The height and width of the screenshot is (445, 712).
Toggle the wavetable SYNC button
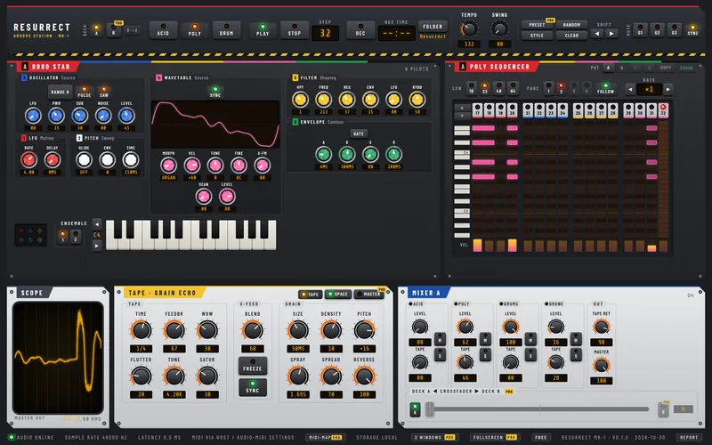click(215, 92)
